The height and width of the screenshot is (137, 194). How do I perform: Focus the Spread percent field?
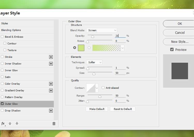click(x=120, y=68)
